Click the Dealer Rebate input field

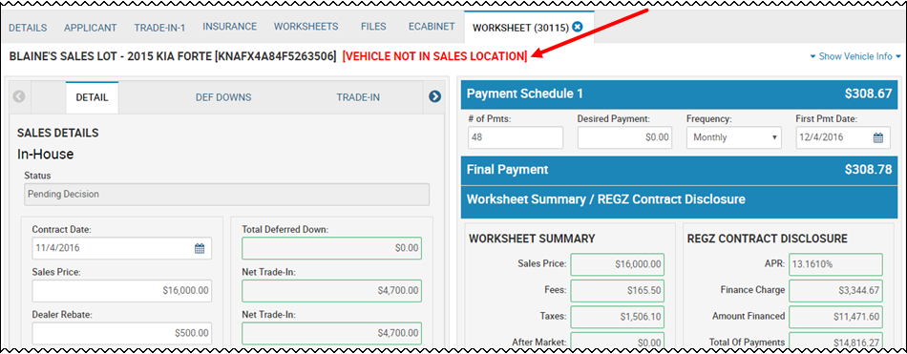[x=122, y=333]
